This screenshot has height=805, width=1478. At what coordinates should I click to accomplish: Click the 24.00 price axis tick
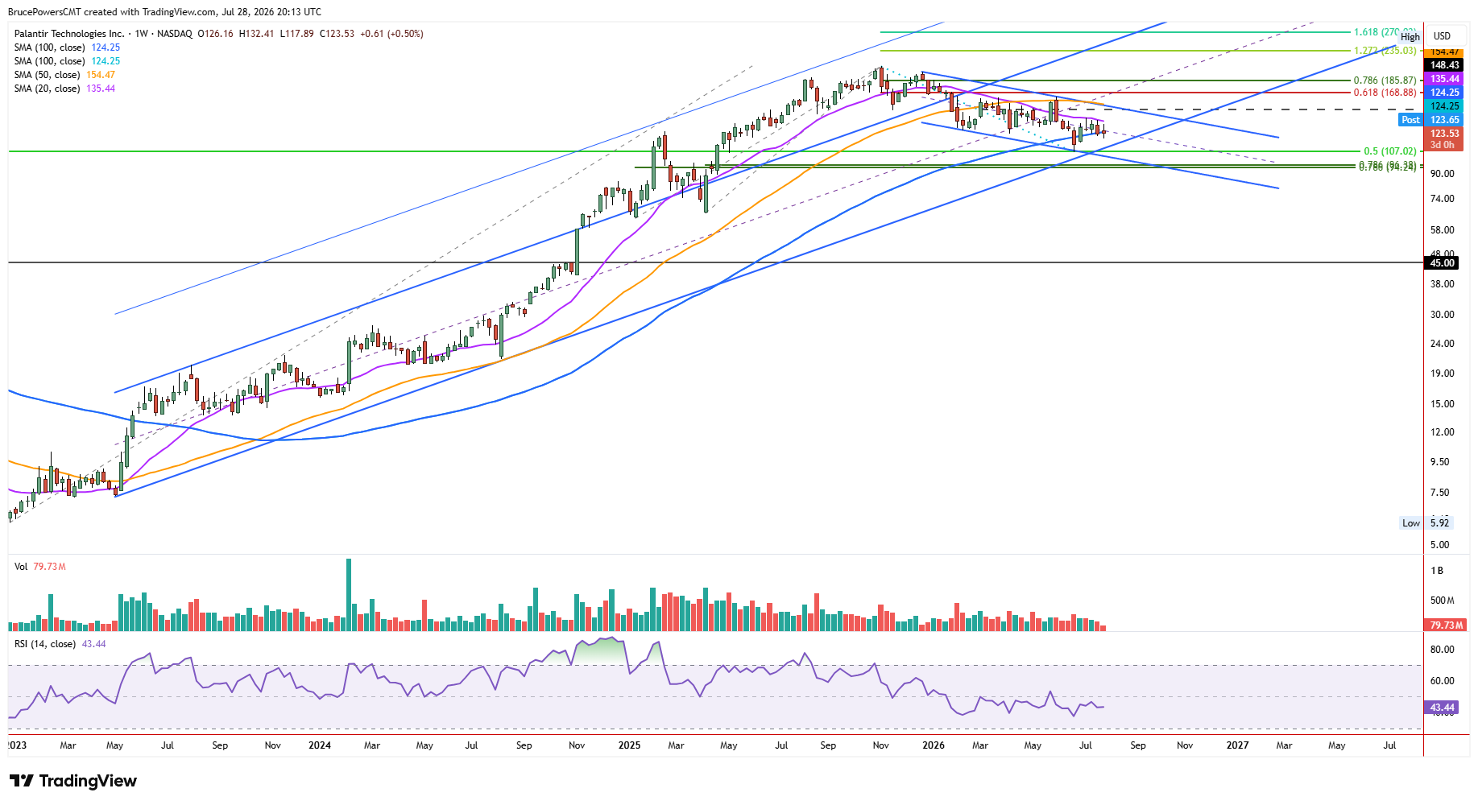tap(1442, 344)
